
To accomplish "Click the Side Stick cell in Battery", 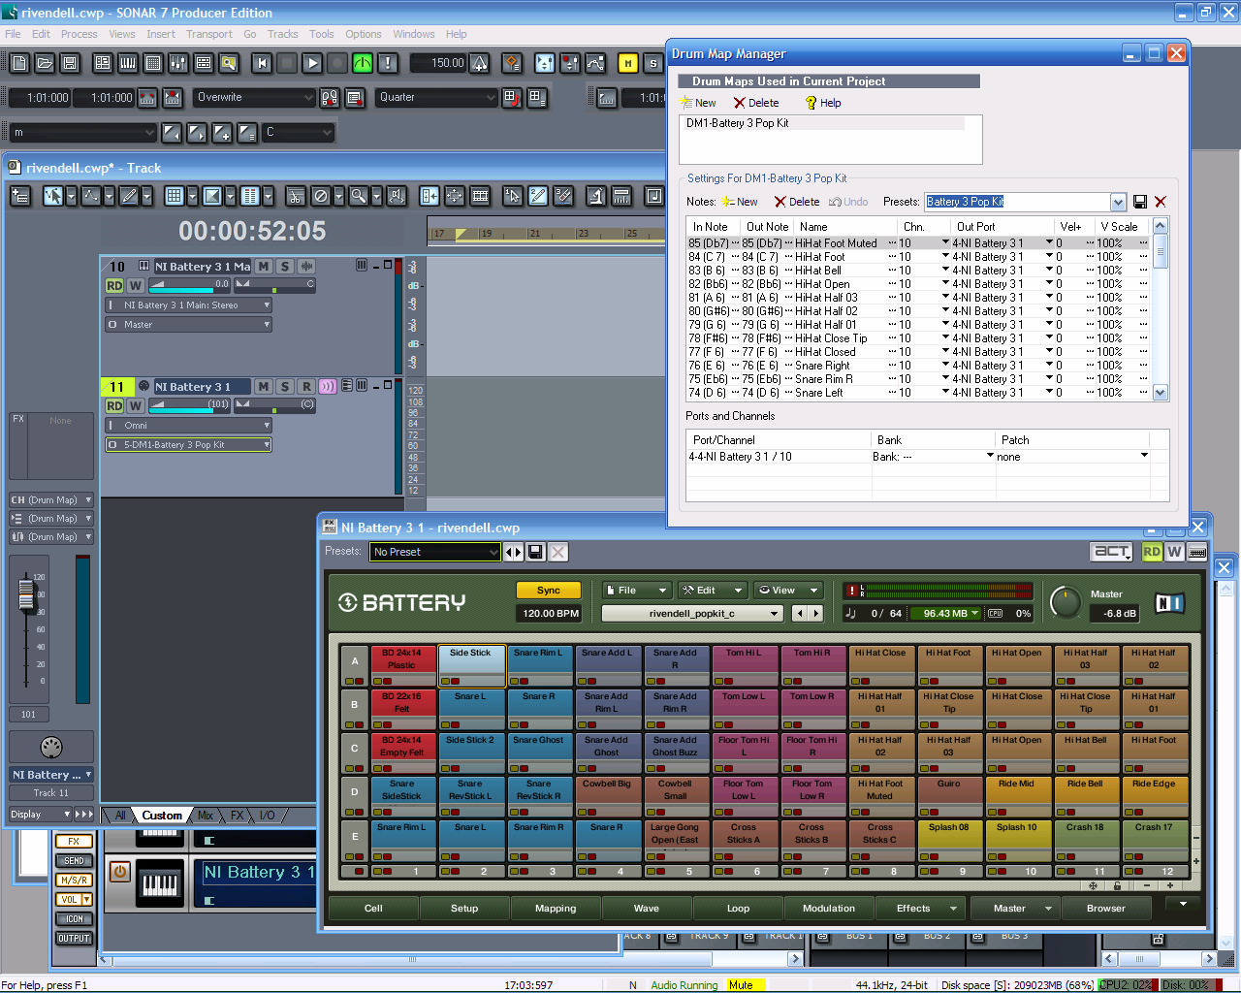I will click(471, 665).
